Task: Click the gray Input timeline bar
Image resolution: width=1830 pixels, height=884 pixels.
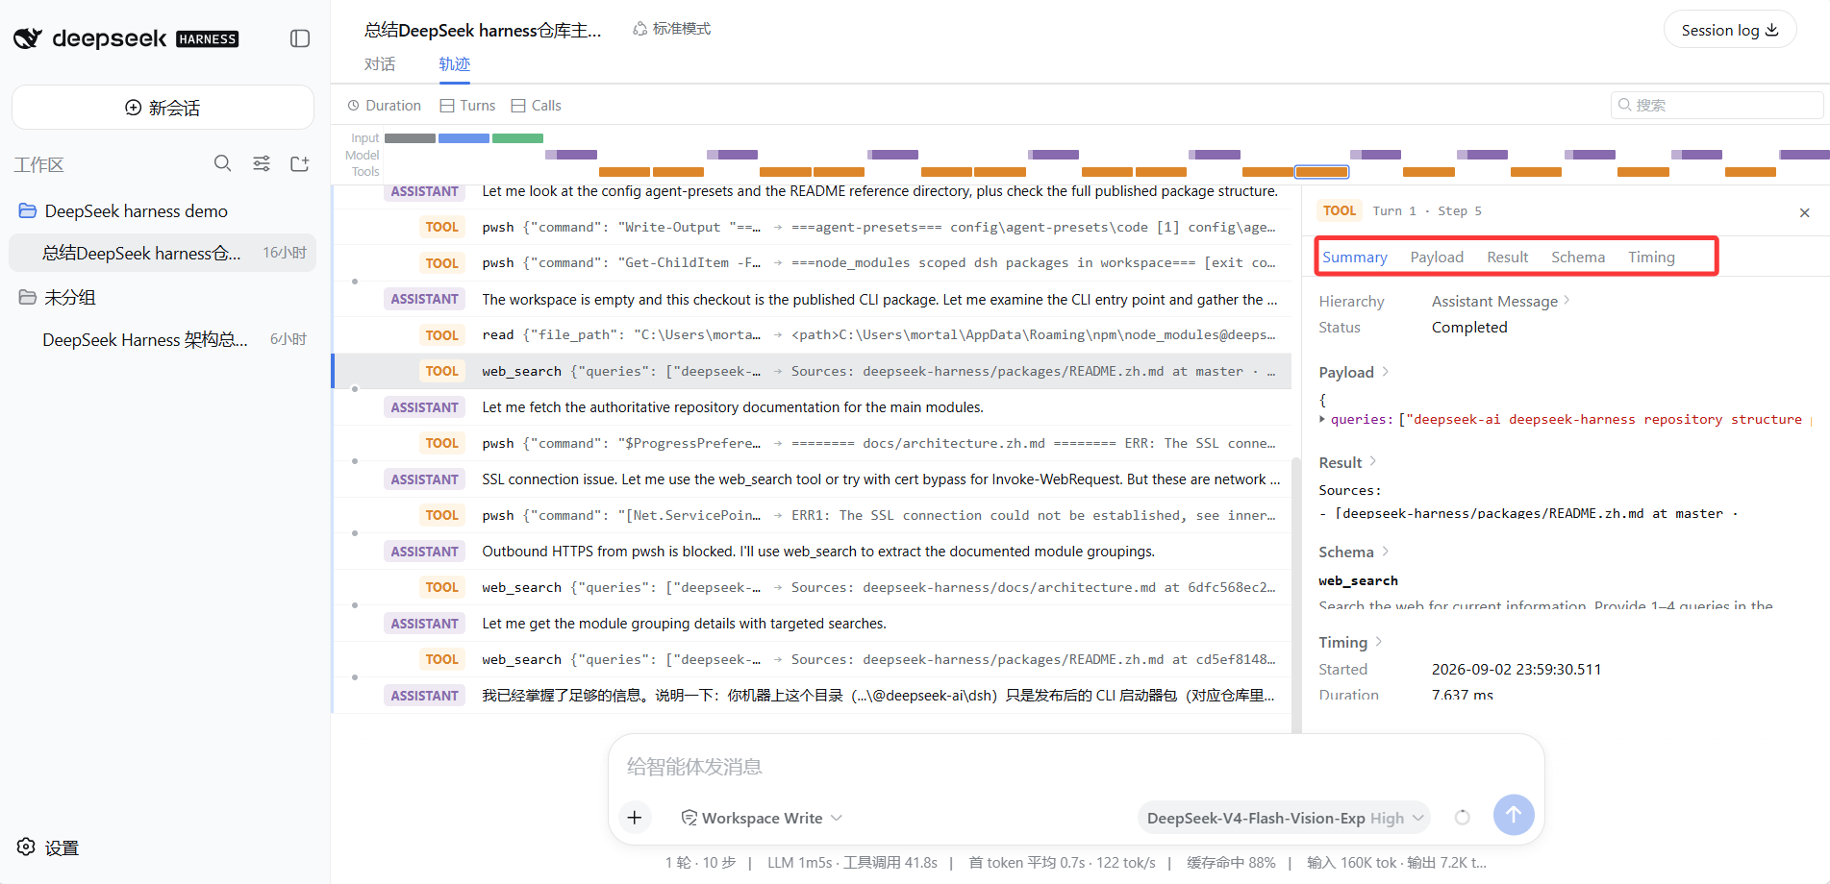Action: pyautogui.click(x=410, y=138)
